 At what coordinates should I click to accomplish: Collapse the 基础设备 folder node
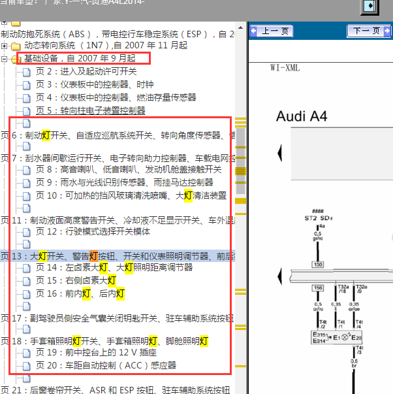click(x=4, y=59)
